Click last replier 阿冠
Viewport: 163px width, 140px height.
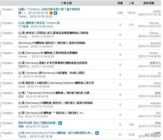coord(158,123)
